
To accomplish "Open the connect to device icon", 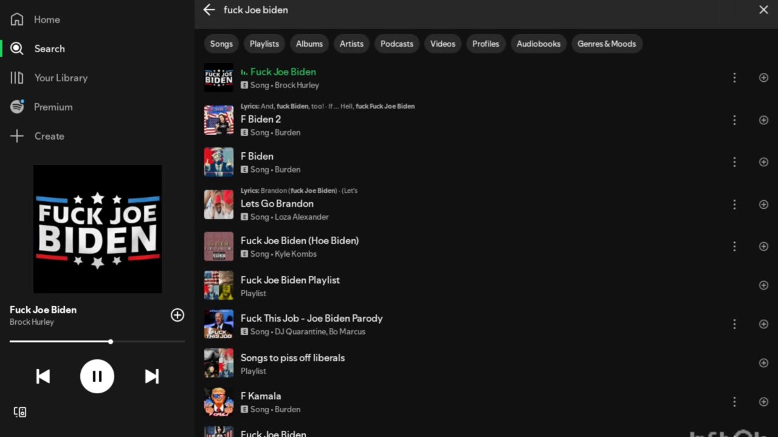I will click(20, 412).
